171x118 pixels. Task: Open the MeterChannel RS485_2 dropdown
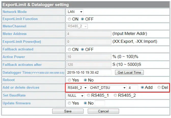pyautogui.click(x=77, y=26)
